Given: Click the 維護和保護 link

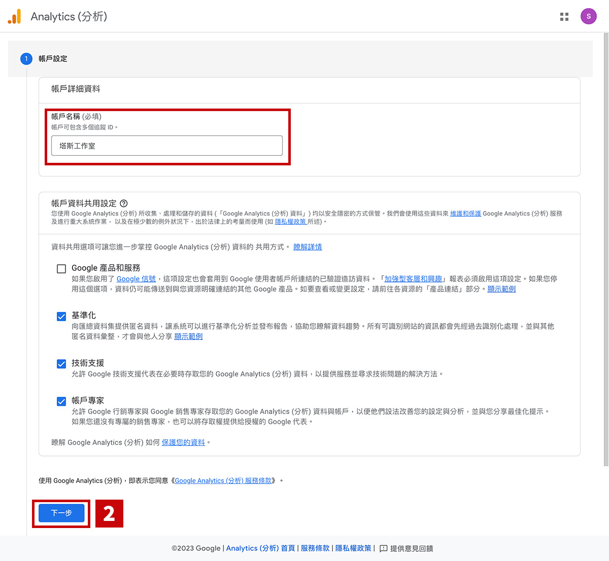Looking at the screenshot, I should click(465, 214).
